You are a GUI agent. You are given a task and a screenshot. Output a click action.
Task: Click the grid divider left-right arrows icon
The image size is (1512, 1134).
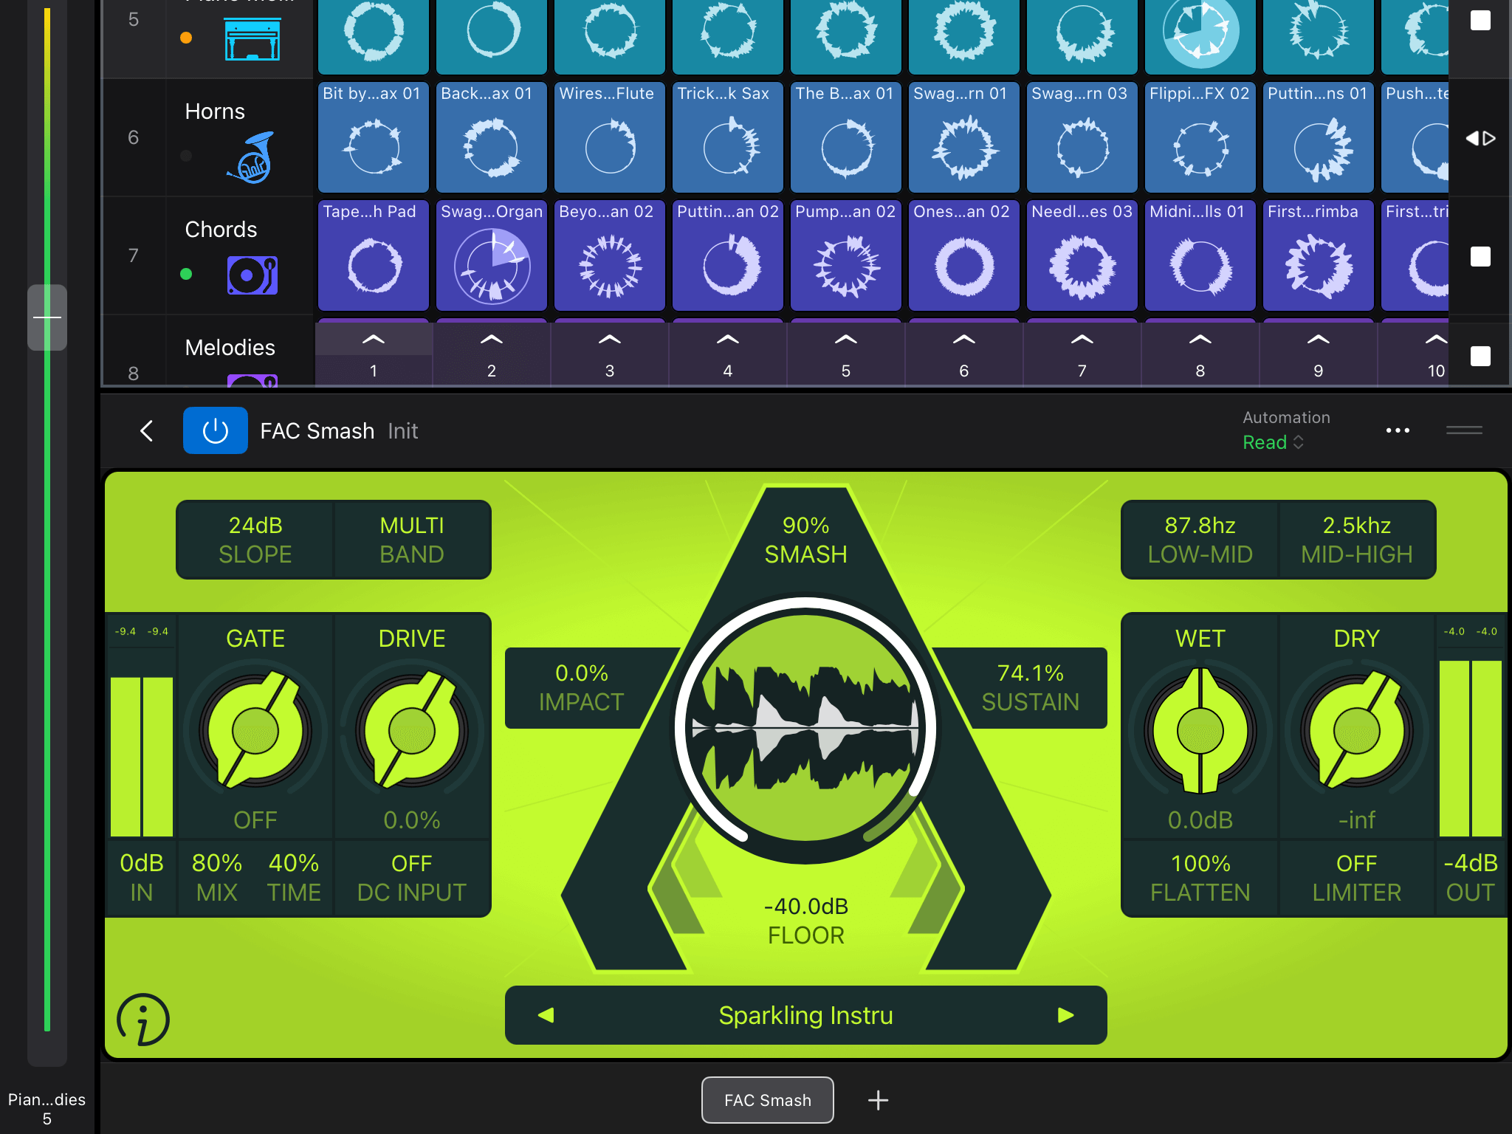tap(1480, 138)
